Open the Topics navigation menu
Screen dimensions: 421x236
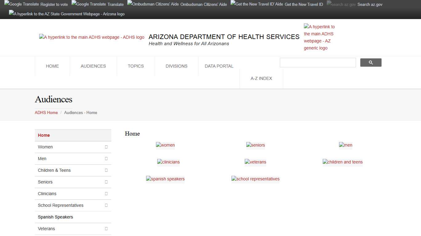pyautogui.click(x=136, y=66)
